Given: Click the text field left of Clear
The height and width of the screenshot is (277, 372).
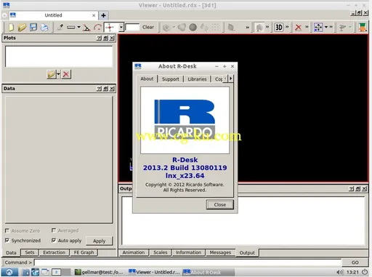Looking at the screenshot, I should (132, 28).
